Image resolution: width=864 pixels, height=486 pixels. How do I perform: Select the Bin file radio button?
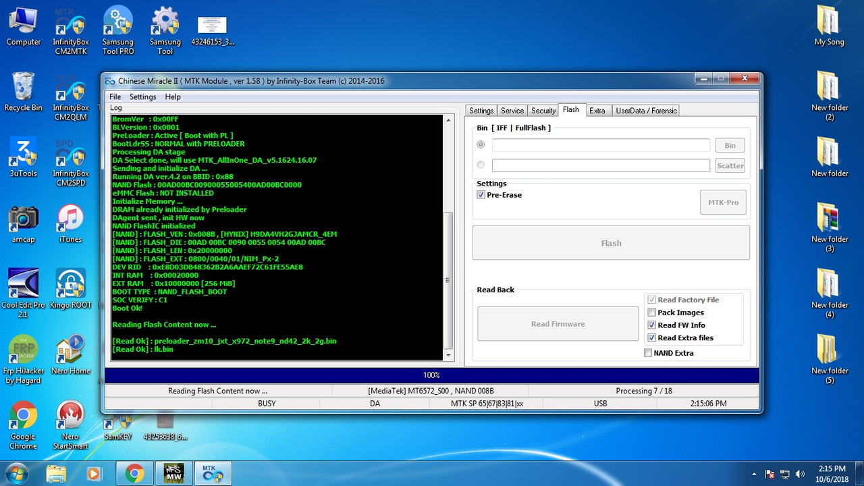point(481,144)
